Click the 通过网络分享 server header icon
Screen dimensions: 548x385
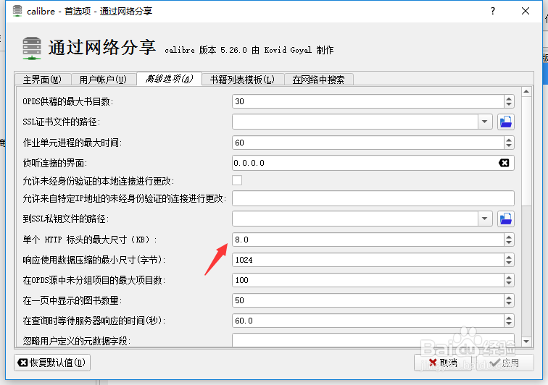tap(32, 48)
